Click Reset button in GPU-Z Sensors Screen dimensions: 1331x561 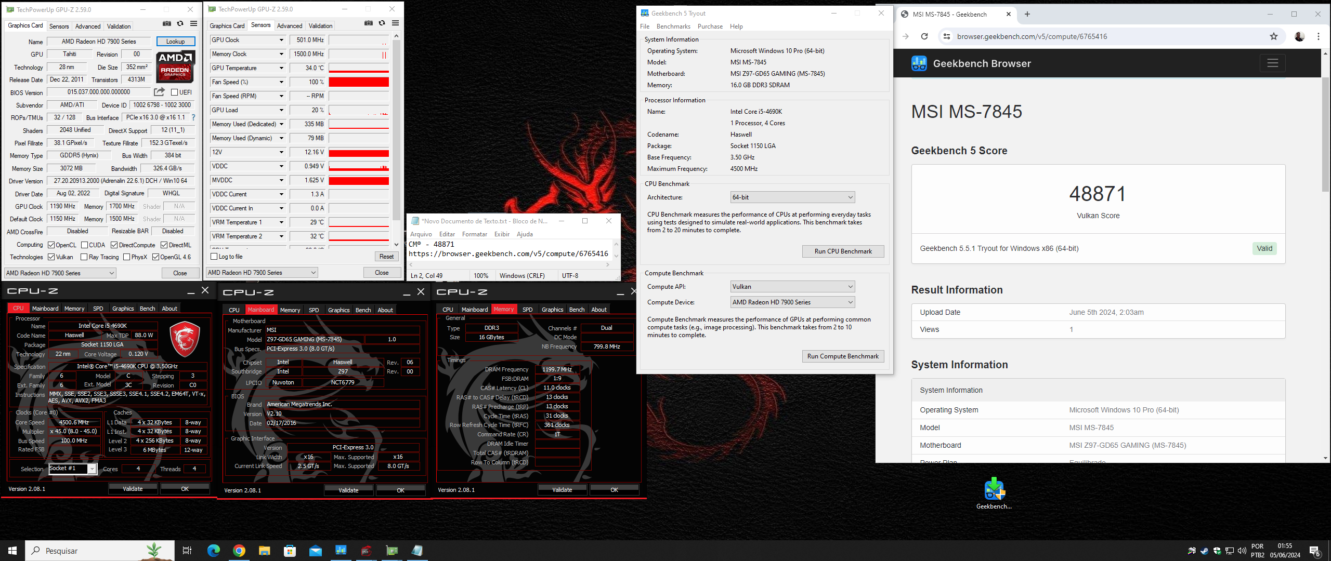[x=386, y=257]
